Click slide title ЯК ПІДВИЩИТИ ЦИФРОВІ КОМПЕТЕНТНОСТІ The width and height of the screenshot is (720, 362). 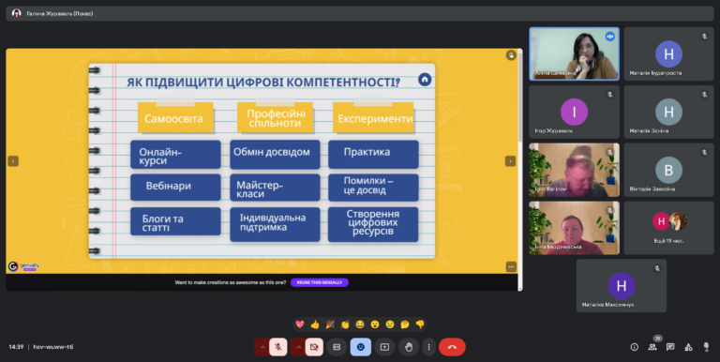pos(263,83)
